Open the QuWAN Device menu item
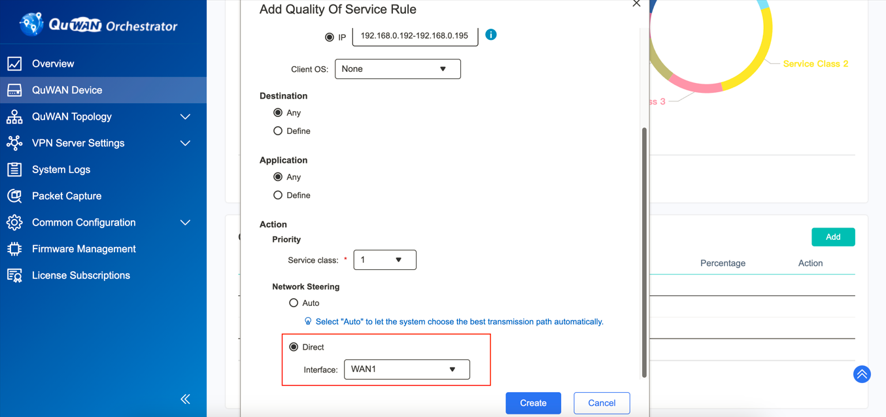This screenshot has width=886, height=417. 67,90
